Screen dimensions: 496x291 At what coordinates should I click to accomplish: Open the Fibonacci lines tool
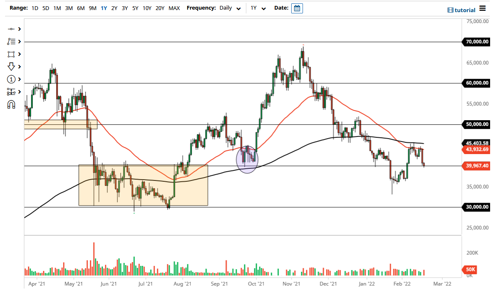pyautogui.click(x=12, y=41)
